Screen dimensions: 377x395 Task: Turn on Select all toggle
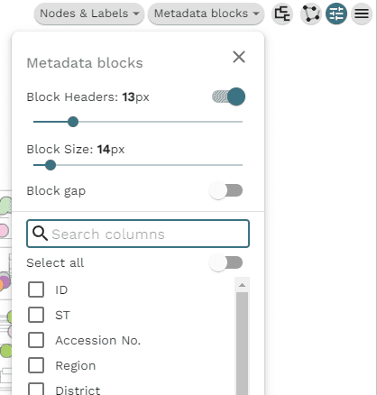pyautogui.click(x=226, y=262)
